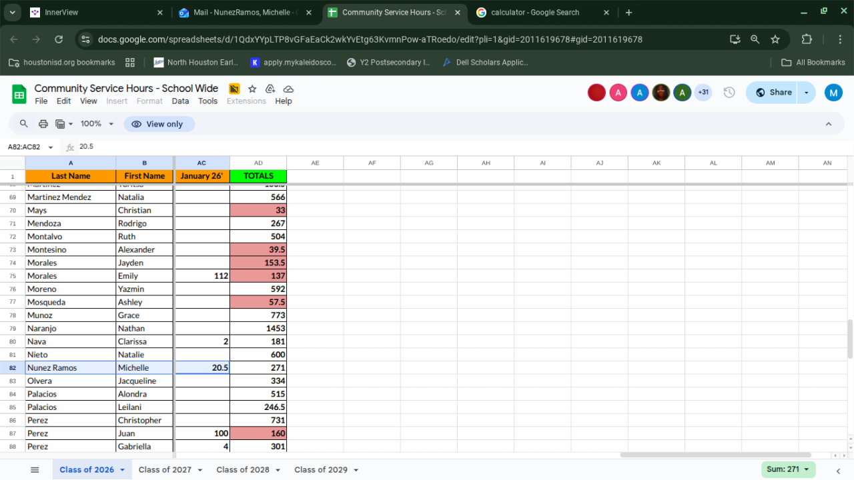The height and width of the screenshot is (480, 854).
Task: Open the Chrome three-dot menu
Action: point(841,39)
